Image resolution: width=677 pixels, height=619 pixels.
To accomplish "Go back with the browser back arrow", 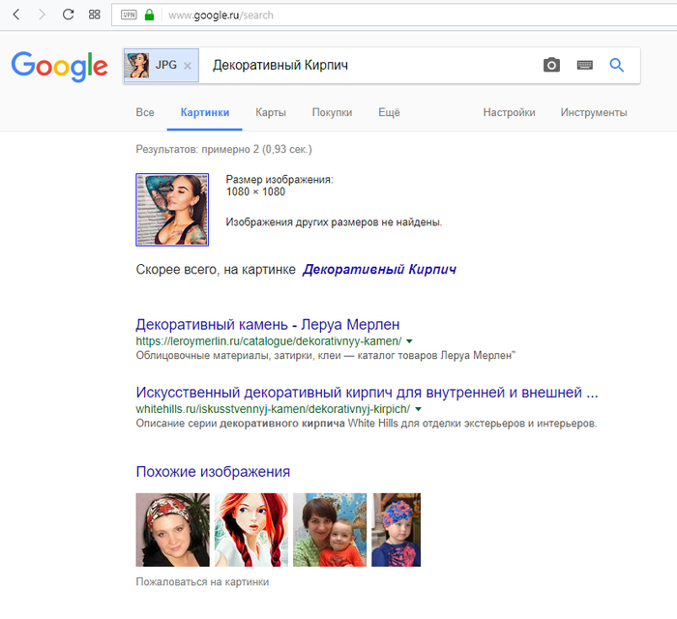I will coord(16,15).
